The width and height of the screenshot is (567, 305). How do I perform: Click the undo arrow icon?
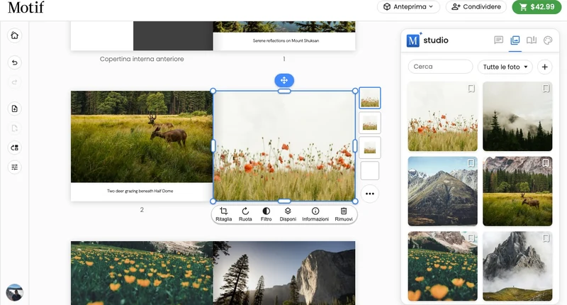[14, 62]
